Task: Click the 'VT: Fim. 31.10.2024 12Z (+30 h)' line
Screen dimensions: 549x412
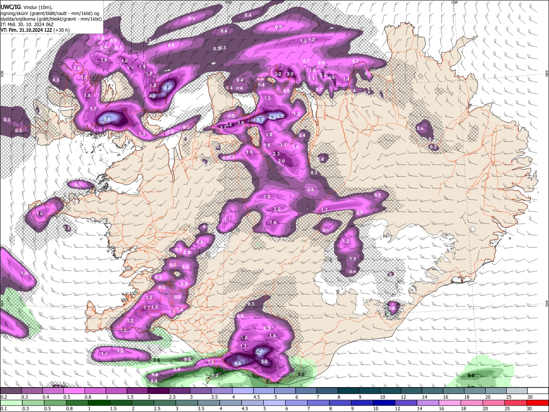Action: tap(35, 30)
